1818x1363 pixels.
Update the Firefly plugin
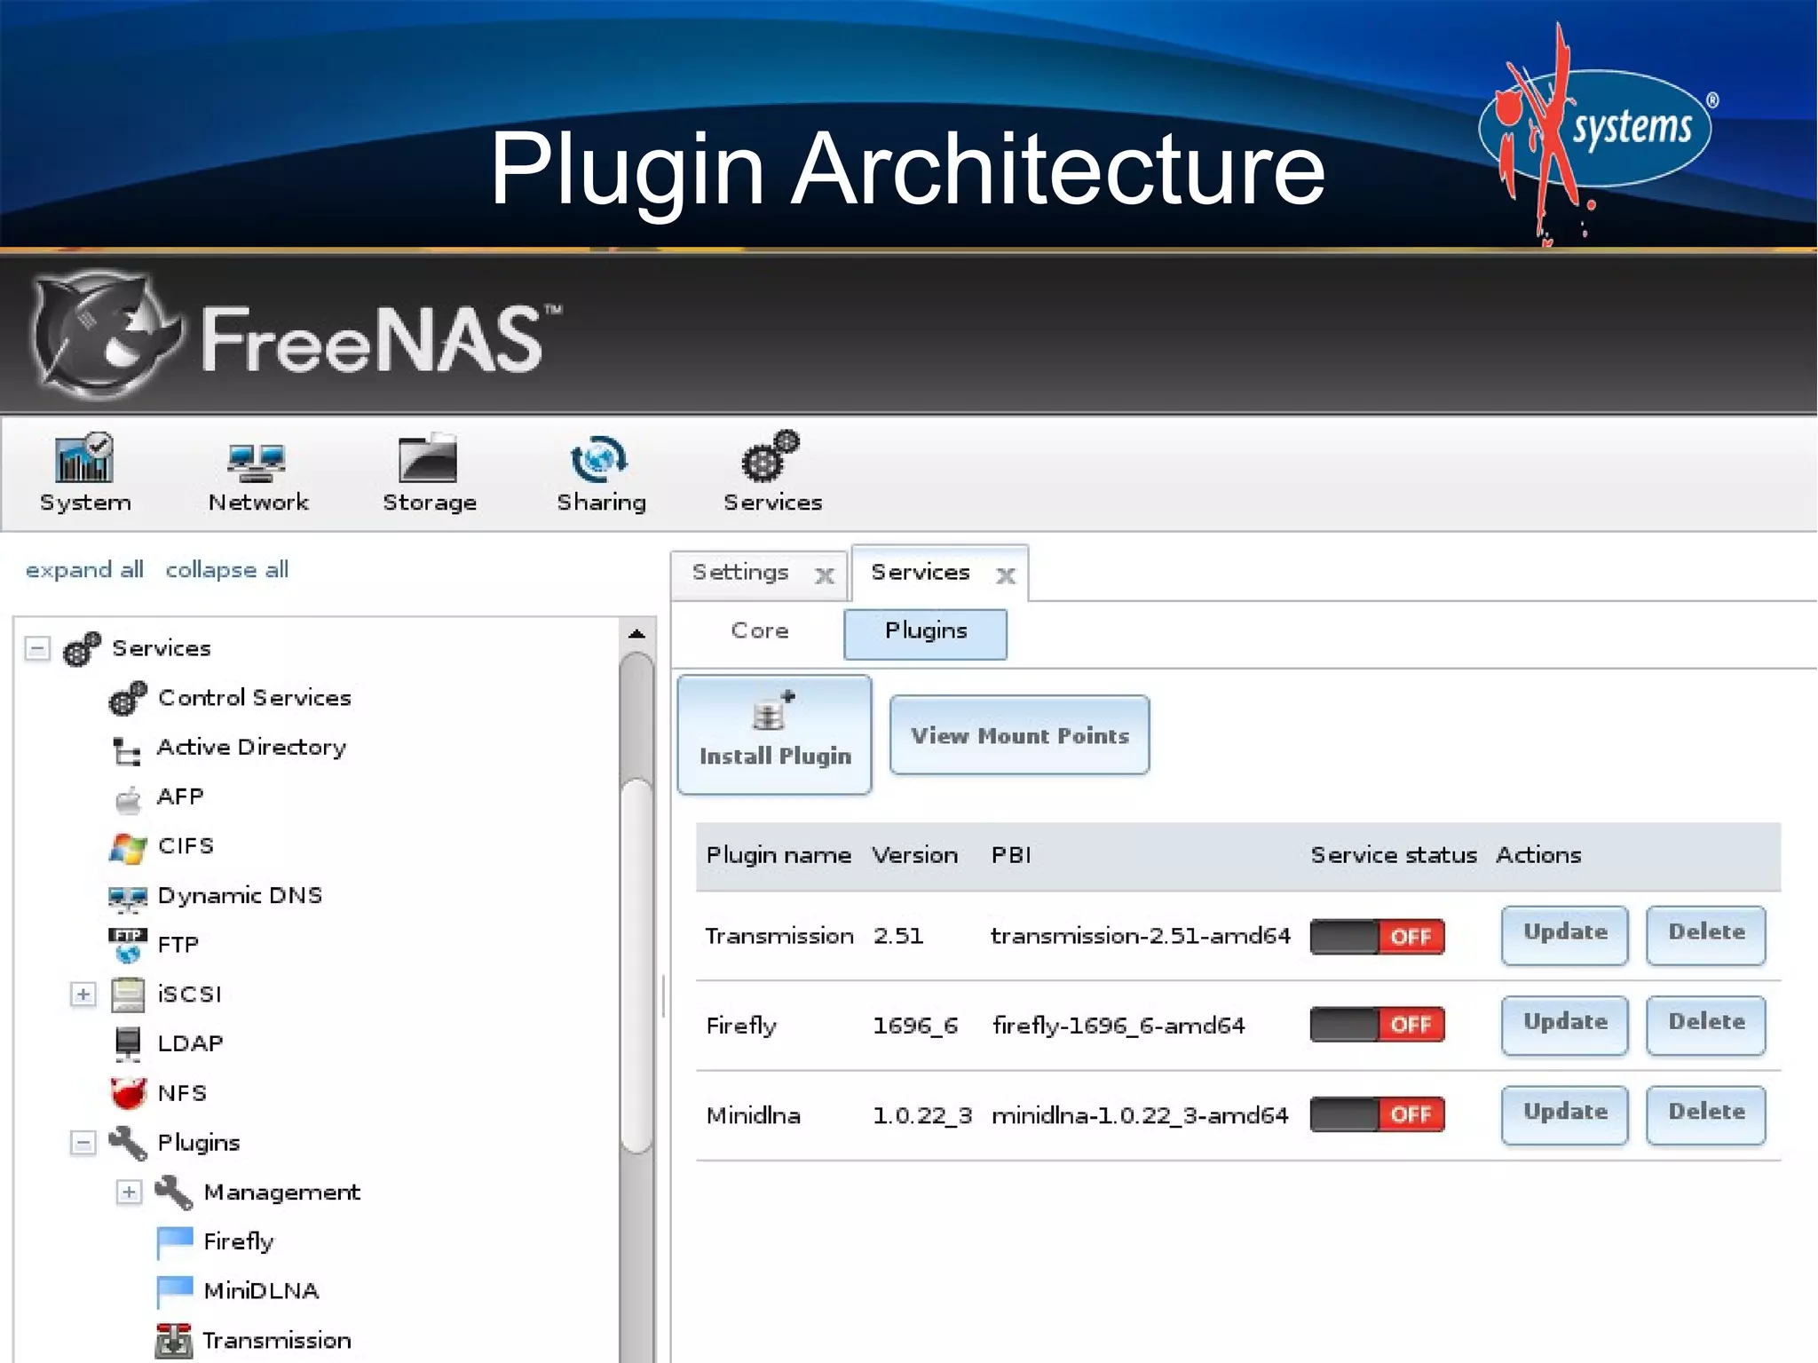[x=1564, y=1025]
